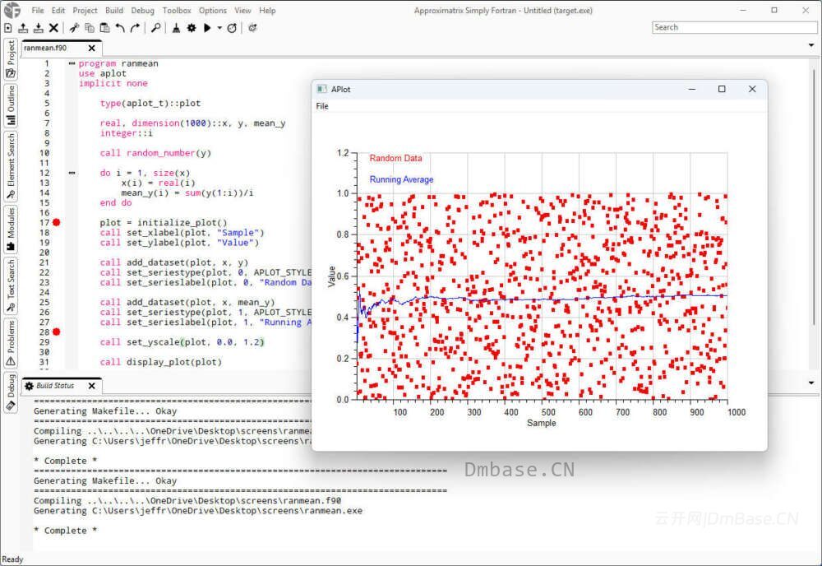Viewport: 822px width, 566px height.
Task: Click the Clean project broom icon
Action: 176,28
